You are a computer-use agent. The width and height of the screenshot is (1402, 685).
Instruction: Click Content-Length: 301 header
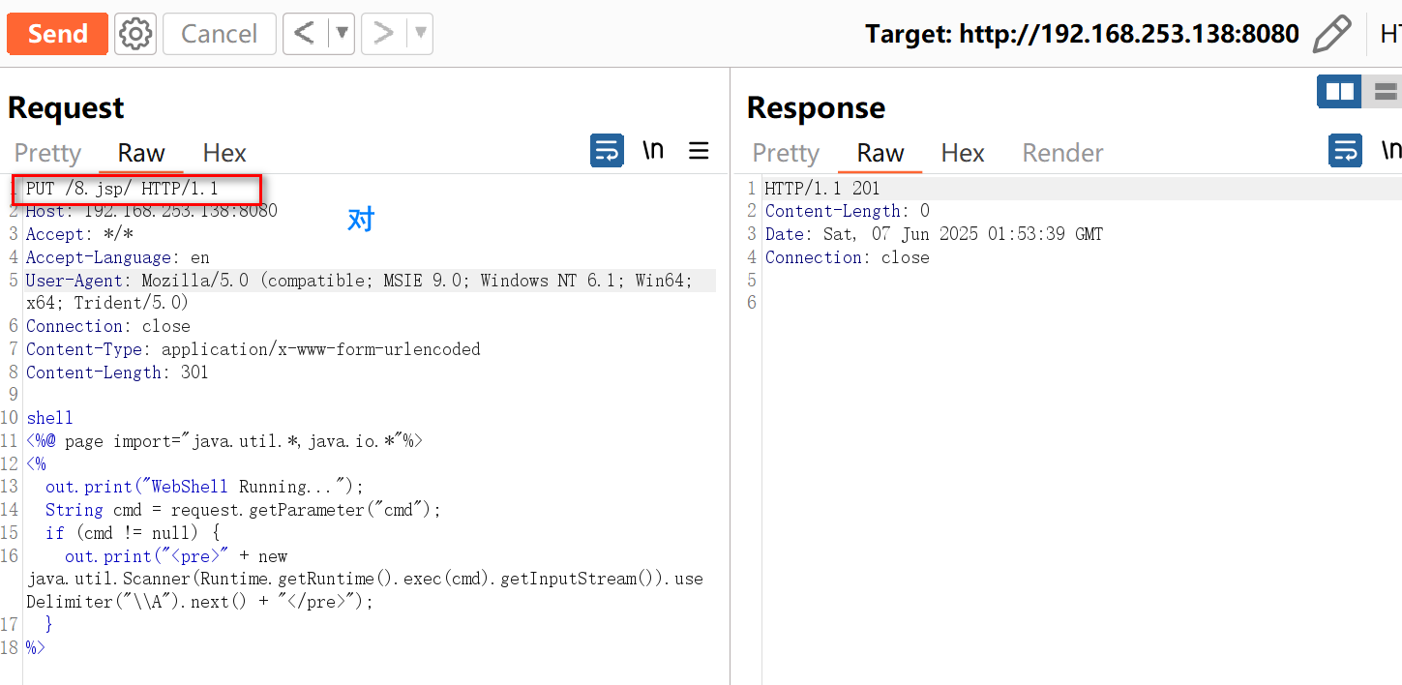[117, 372]
